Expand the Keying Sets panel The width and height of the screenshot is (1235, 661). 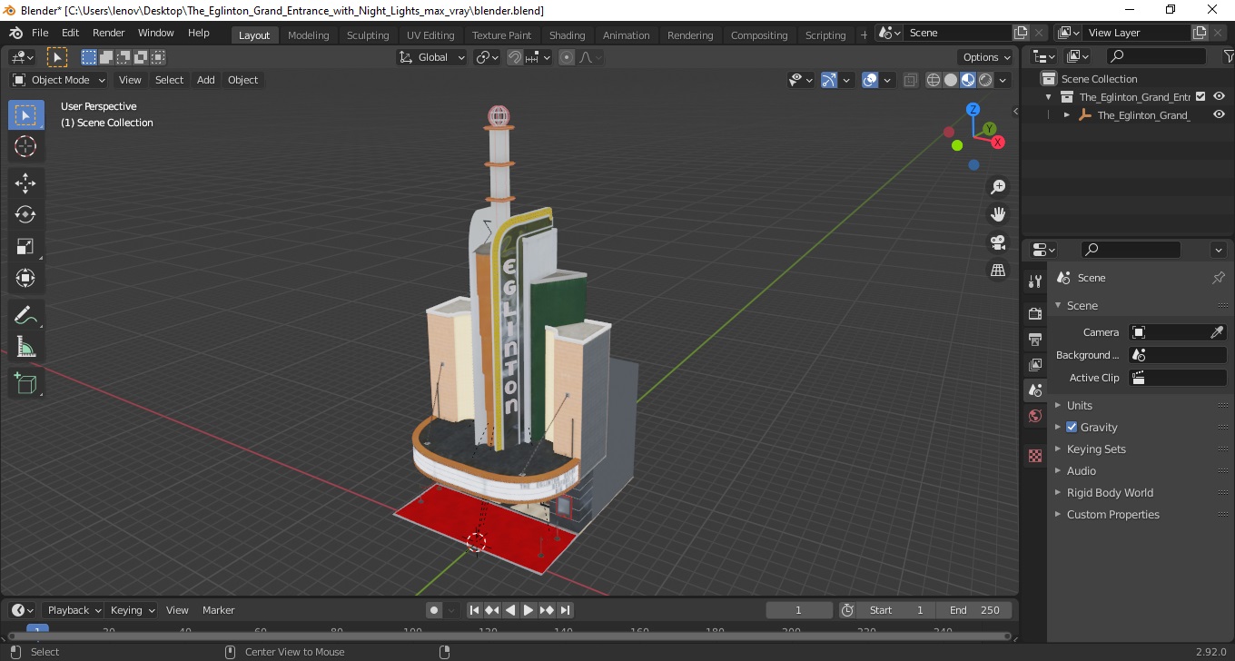click(x=1095, y=449)
